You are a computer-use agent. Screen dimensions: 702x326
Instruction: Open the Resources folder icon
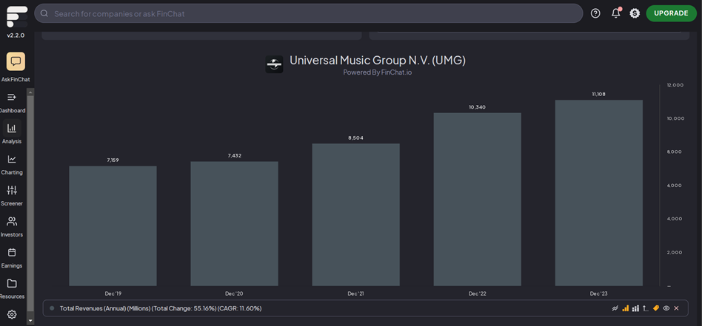click(12, 284)
